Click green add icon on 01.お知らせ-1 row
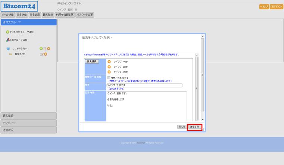Image resolution: width=284 pixels, height=165 pixels. coord(41,49)
